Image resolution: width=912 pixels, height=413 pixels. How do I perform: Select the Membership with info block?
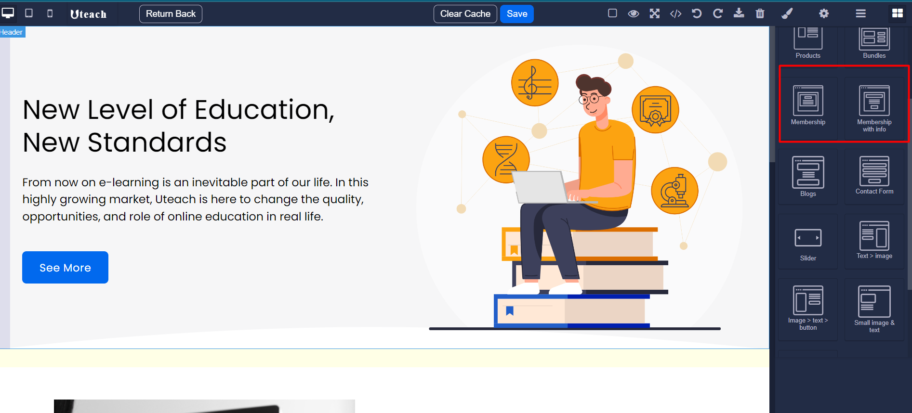(x=874, y=108)
